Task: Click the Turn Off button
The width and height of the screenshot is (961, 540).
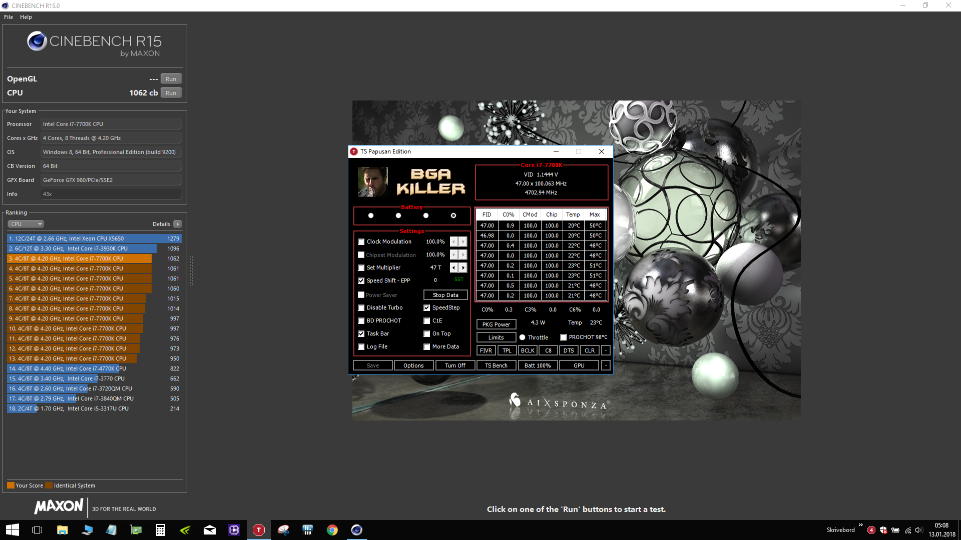Action: (455, 365)
